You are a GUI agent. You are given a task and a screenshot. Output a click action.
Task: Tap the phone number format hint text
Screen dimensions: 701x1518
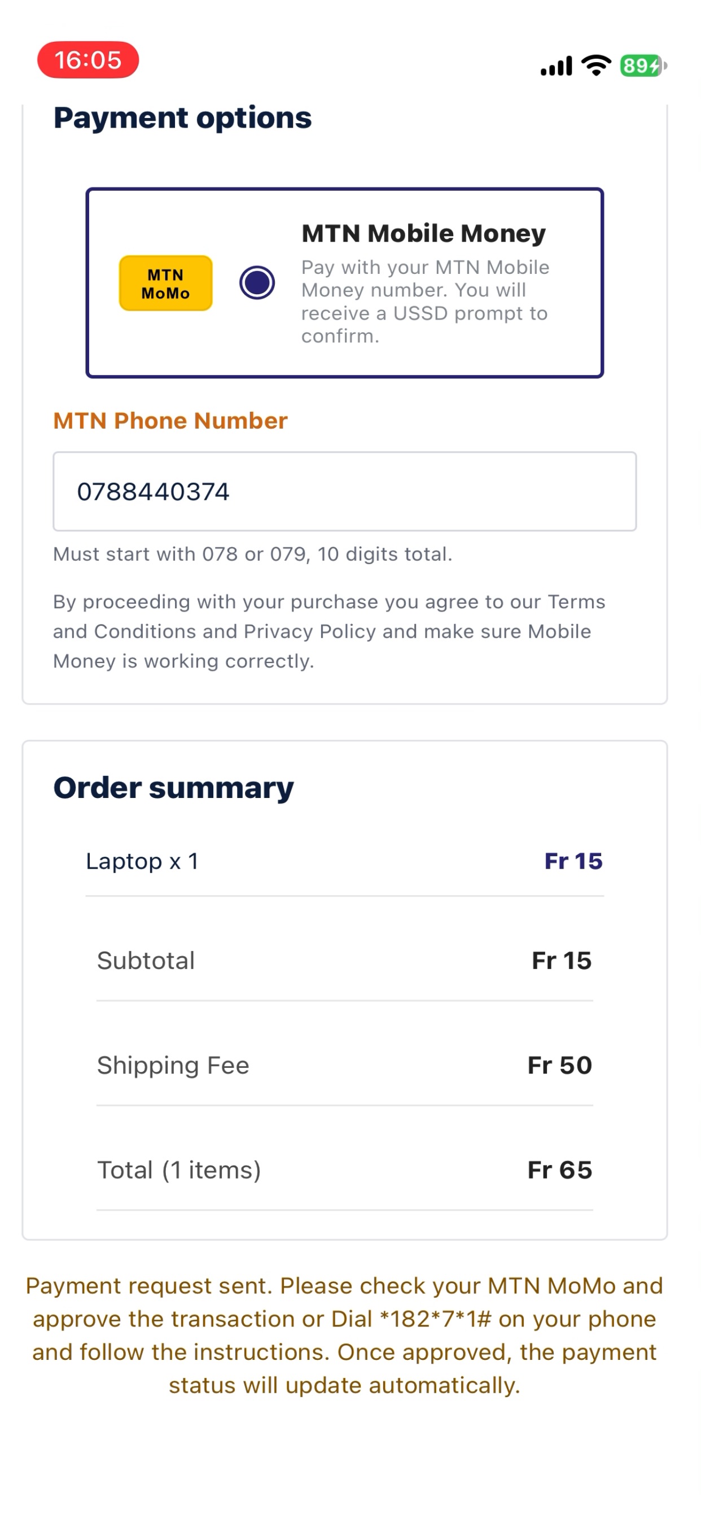point(253,554)
